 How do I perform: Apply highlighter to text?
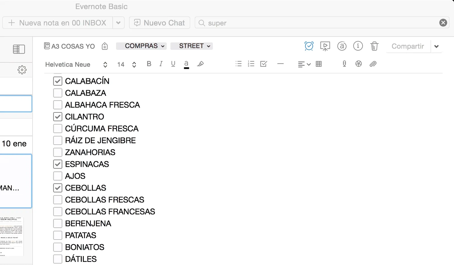(x=200, y=64)
